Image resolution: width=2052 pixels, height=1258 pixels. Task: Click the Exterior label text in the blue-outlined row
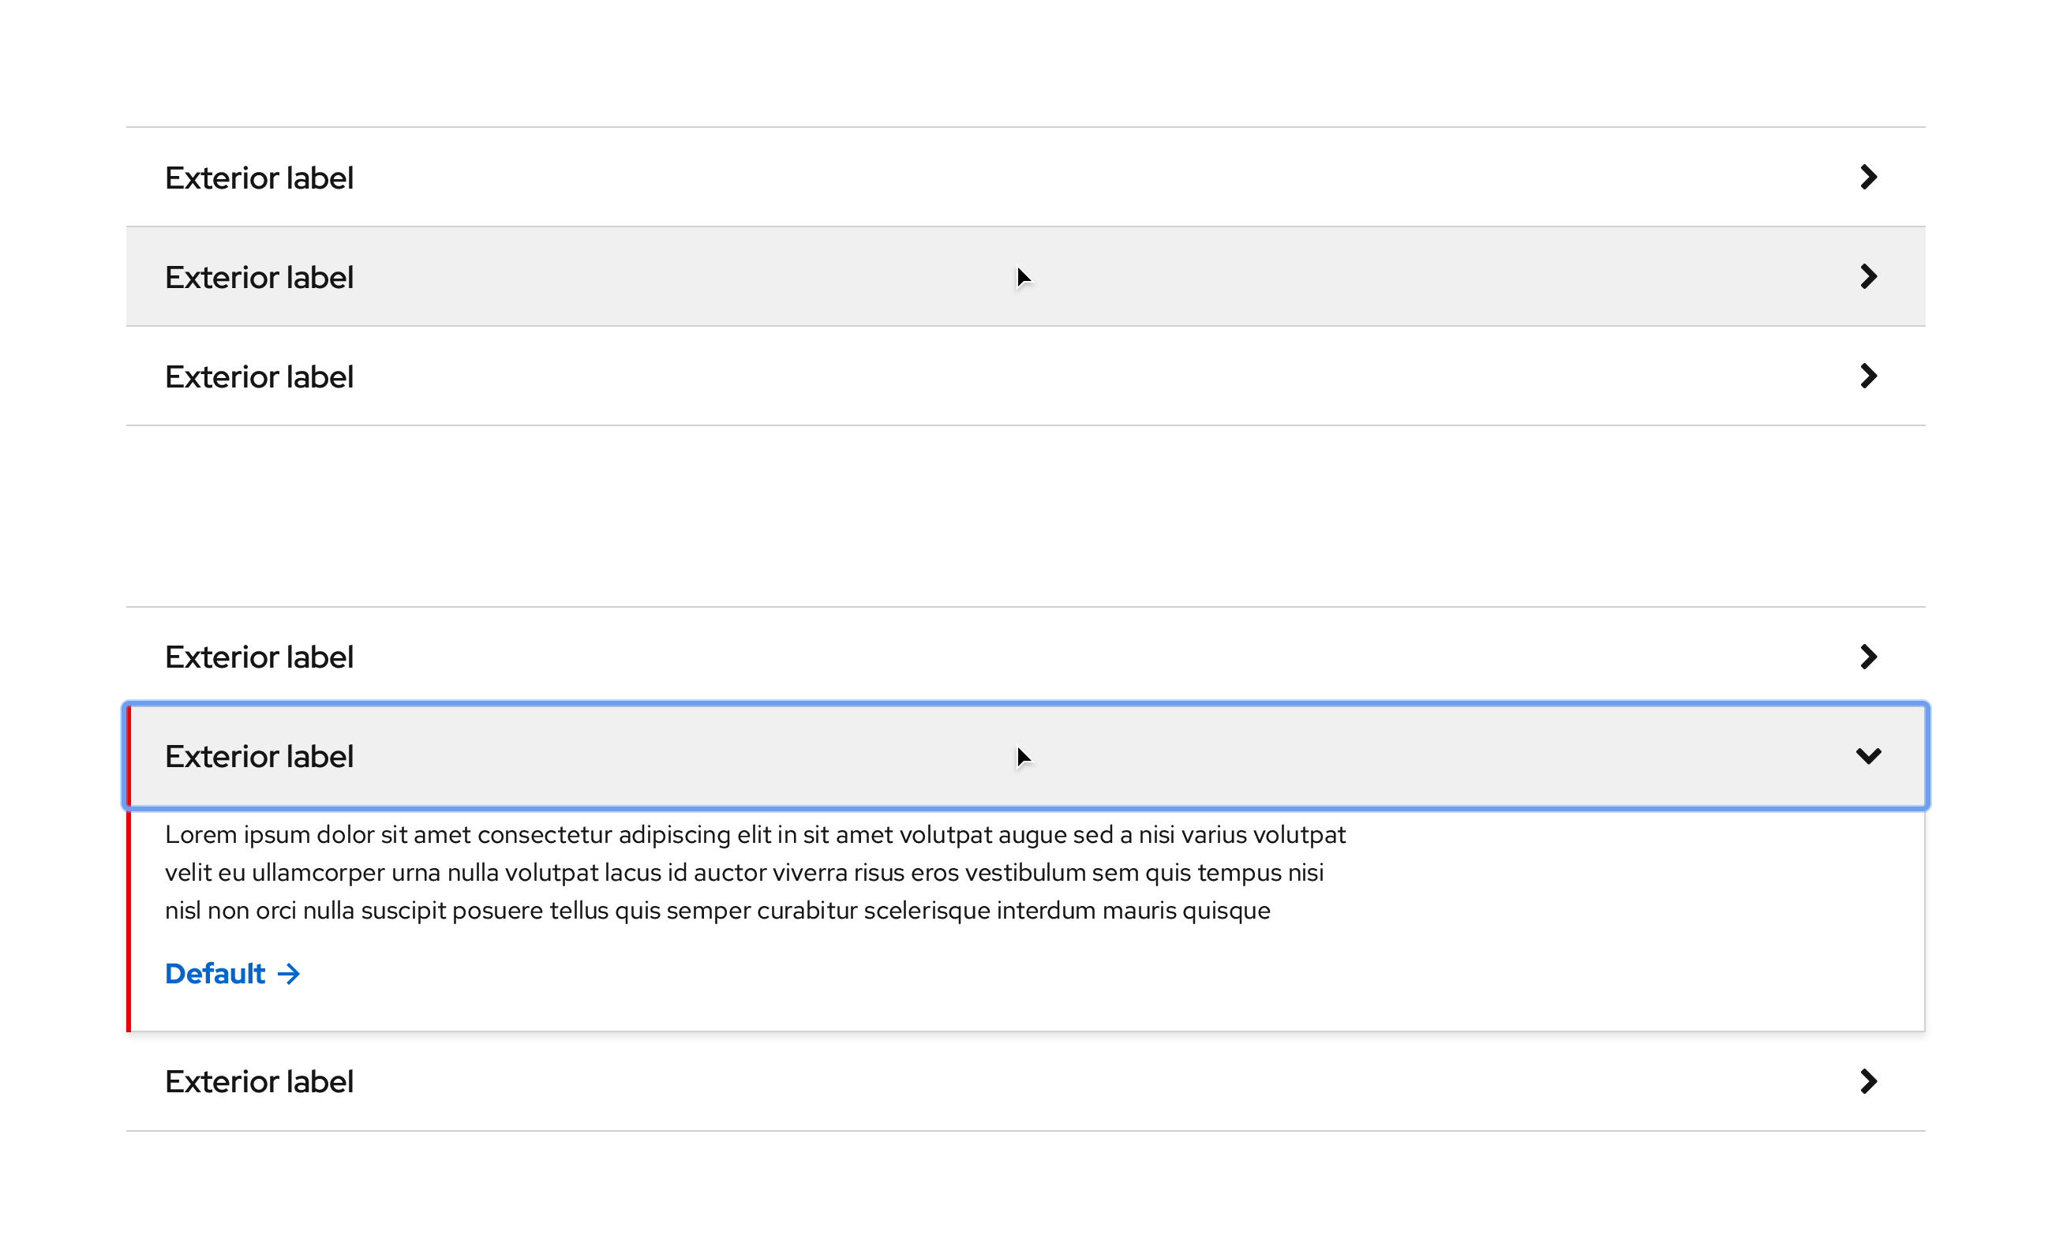coord(259,757)
